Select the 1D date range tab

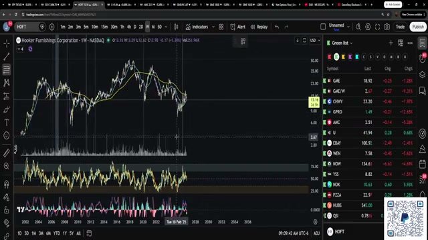(19, 233)
